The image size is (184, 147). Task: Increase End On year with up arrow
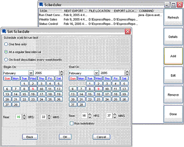click(127, 72)
